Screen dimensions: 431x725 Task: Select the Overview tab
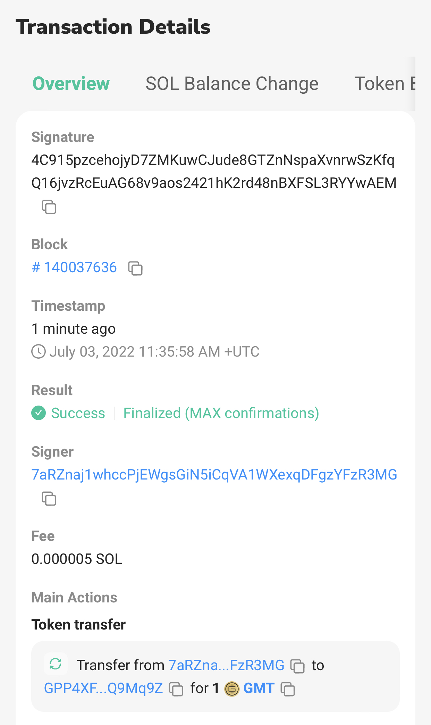tap(71, 84)
